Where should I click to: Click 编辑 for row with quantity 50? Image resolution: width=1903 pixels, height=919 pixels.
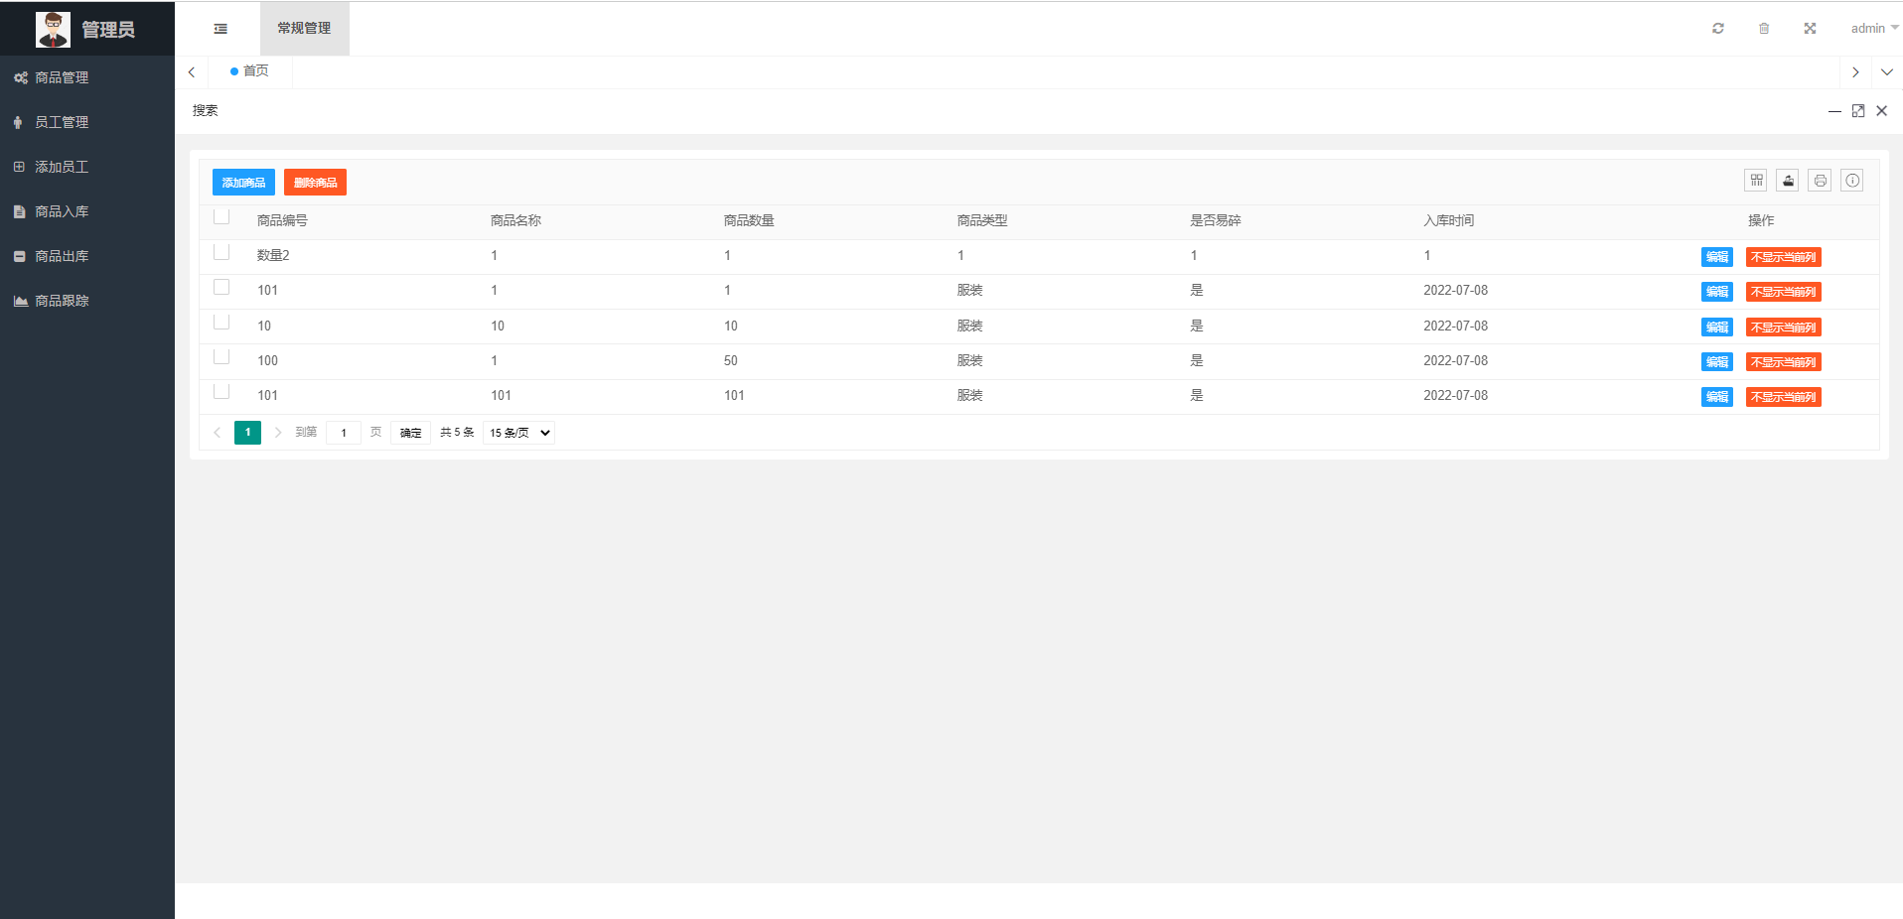1717,362
